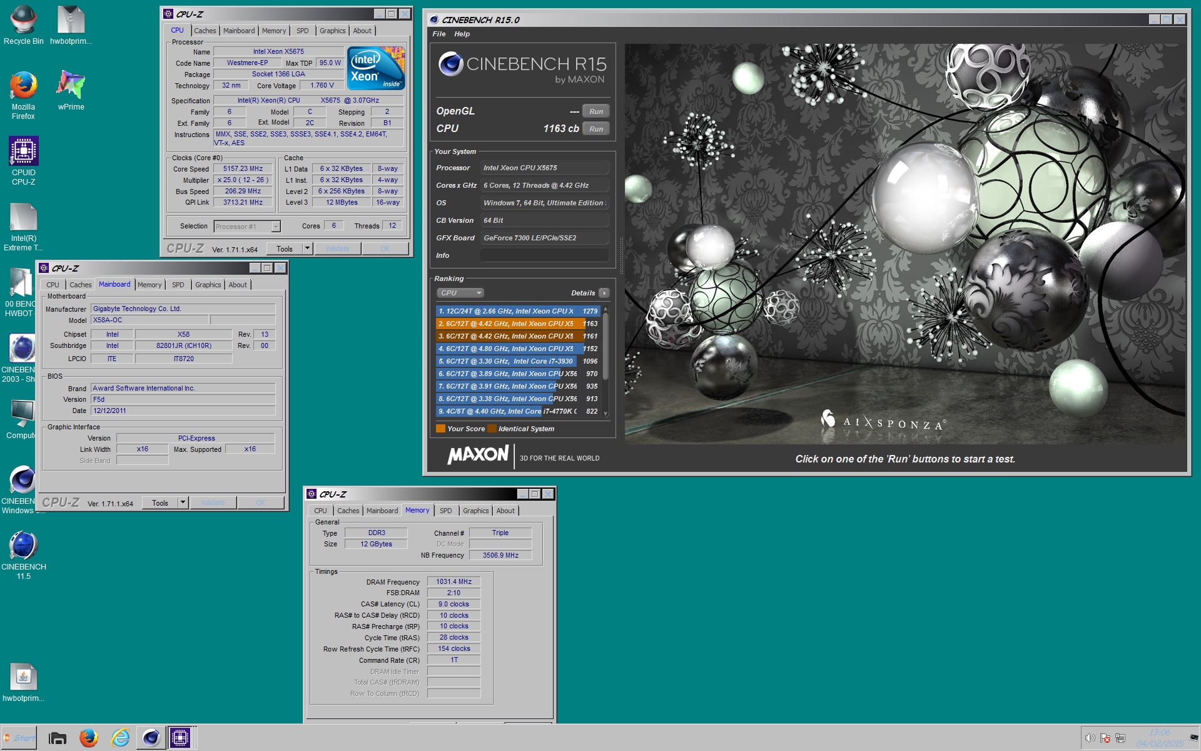1201x751 pixels.
Task: Run the CPU benchmark test
Action: 596,129
